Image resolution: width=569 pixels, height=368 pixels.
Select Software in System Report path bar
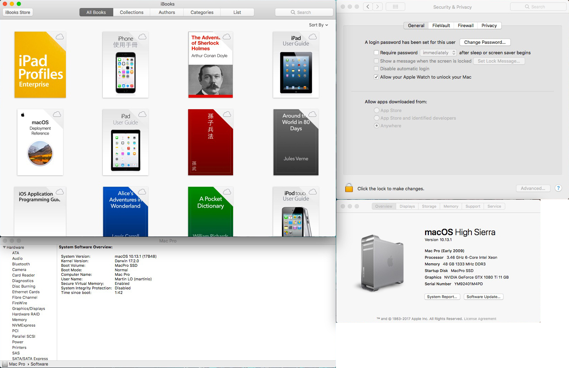point(39,364)
